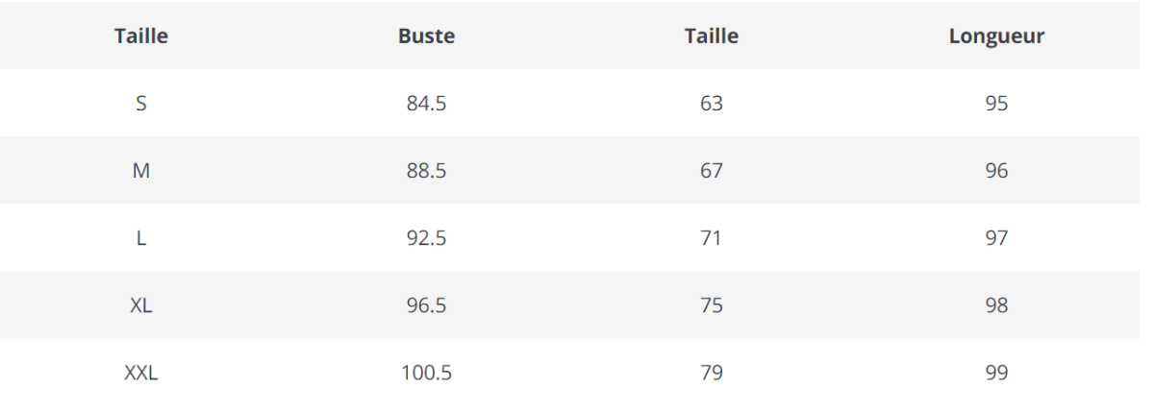Image resolution: width=1154 pixels, height=413 pixels.
Task: Select the size S row label
Action: coord(141,104)
